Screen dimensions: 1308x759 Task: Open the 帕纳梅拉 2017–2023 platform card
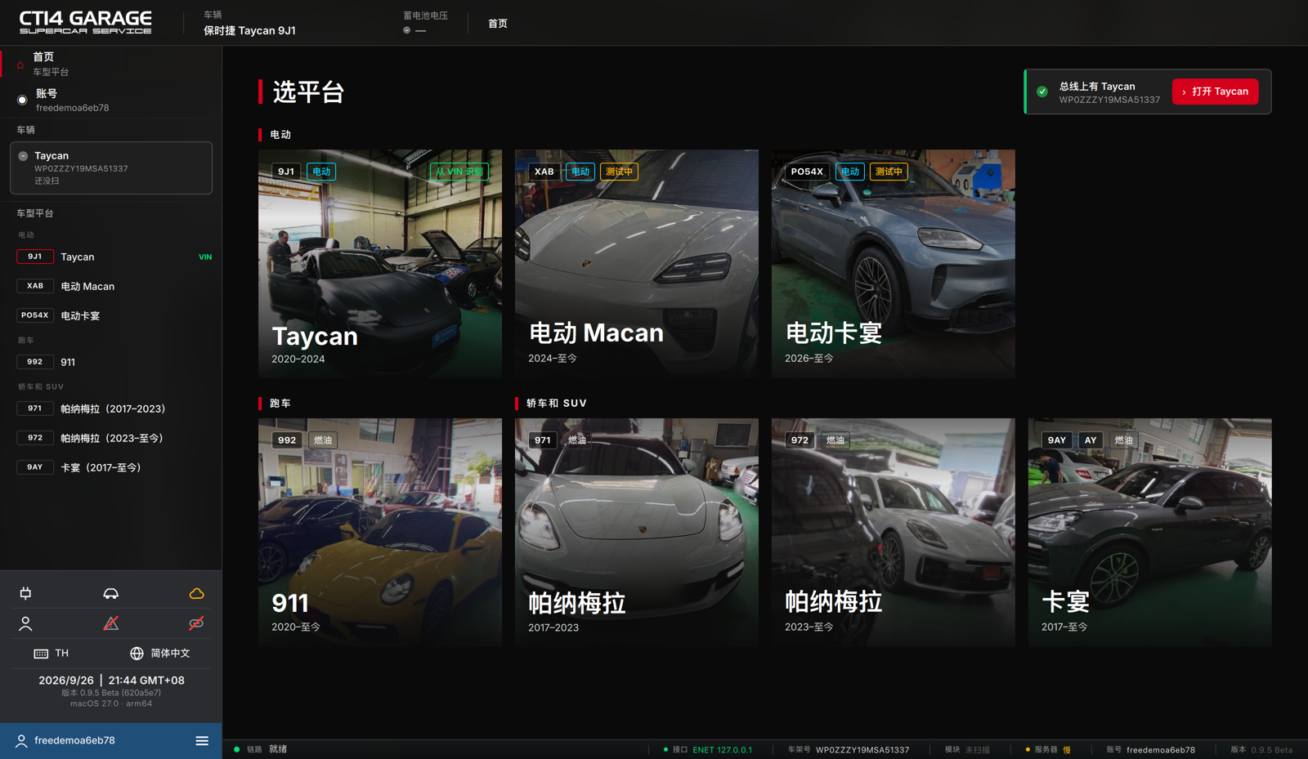point(637,533)
